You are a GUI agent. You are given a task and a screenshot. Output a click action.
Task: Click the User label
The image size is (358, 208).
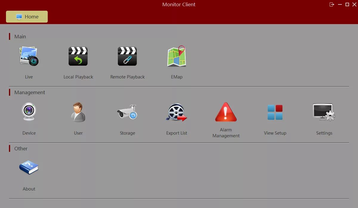pyautogui.click(x=78, y=133)
